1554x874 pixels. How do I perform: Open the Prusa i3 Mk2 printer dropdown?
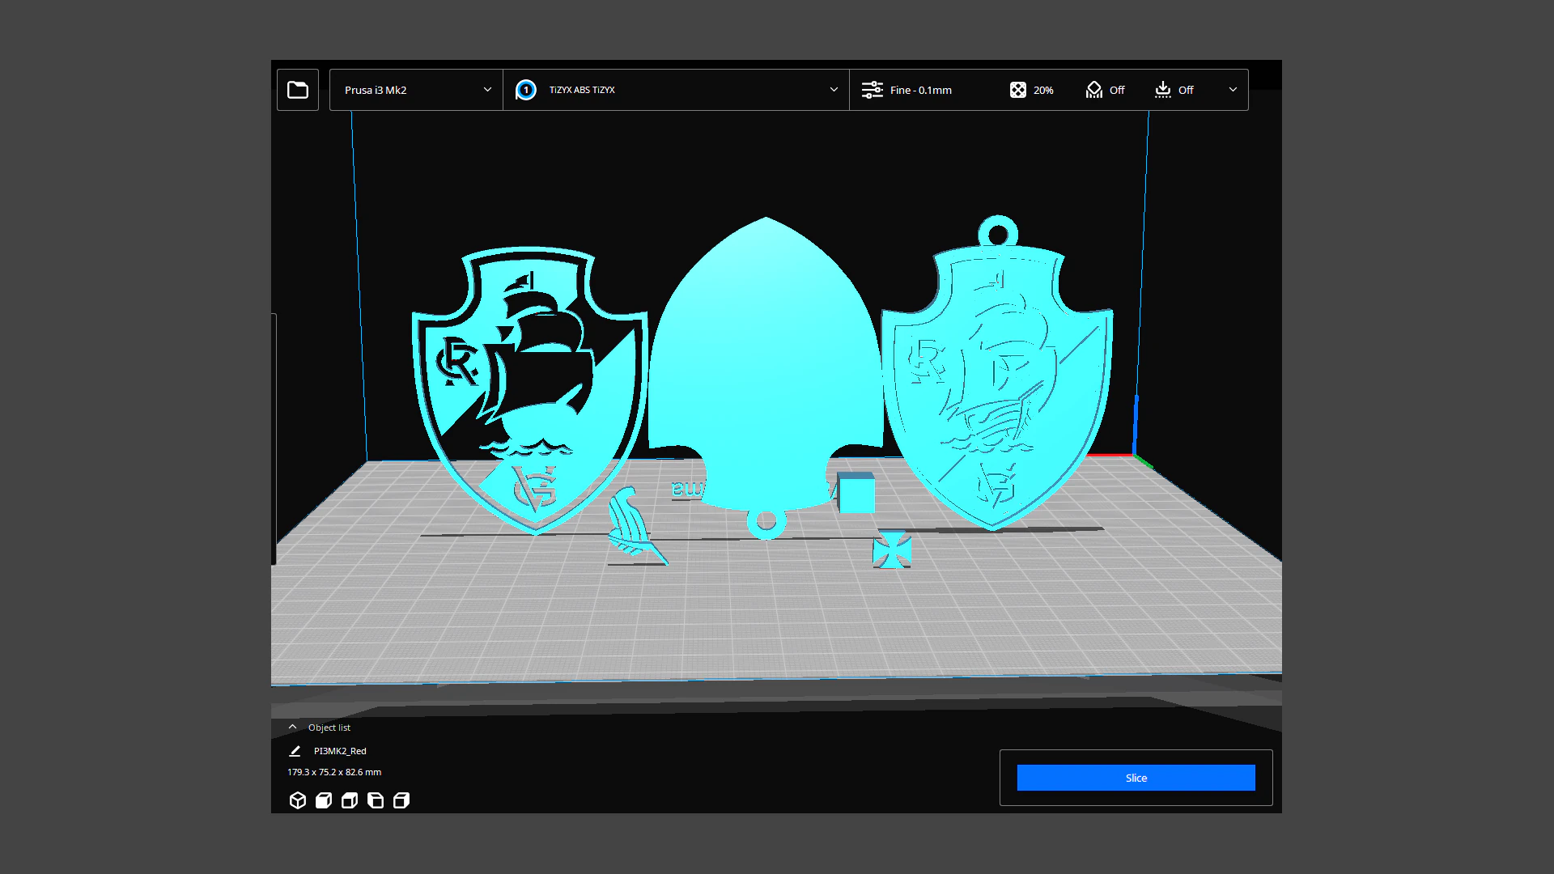[416, 90]
